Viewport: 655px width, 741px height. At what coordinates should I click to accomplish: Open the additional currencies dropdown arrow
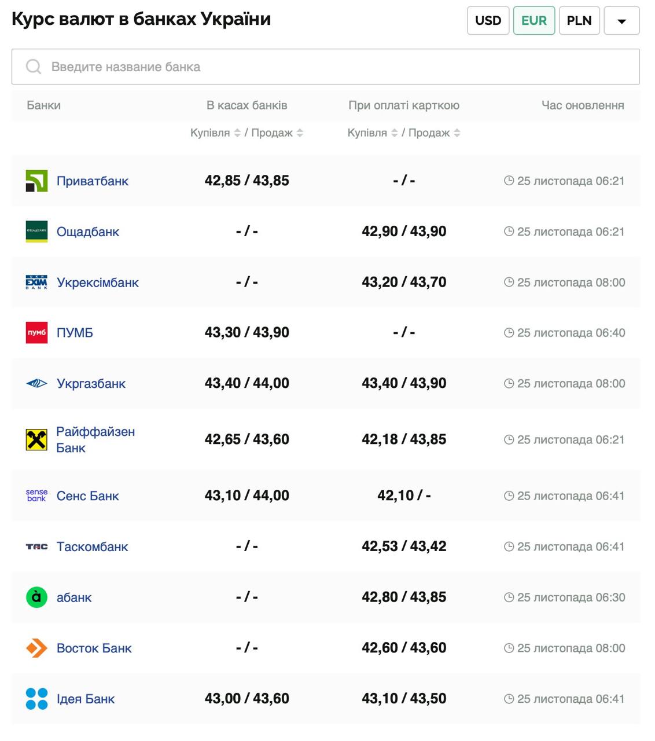click(x=621, y=21)
